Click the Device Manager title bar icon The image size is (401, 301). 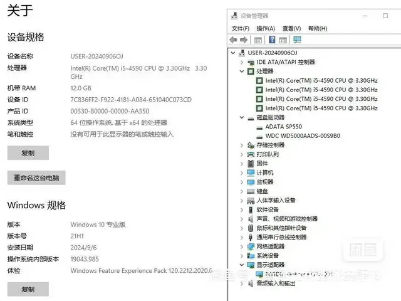point(234,16)
